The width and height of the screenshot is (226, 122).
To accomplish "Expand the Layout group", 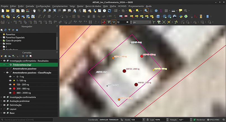I will [1, 109].
